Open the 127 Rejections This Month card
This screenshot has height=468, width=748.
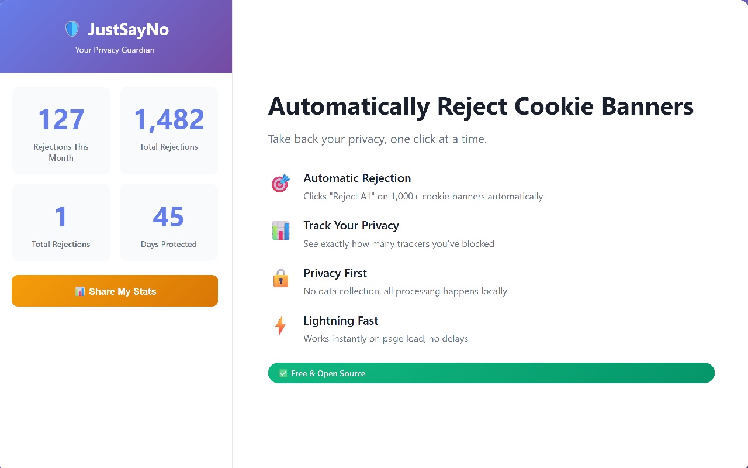coord(61,130)
